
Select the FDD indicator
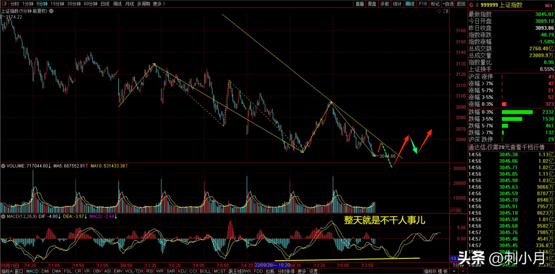click(x=258, y=271)
